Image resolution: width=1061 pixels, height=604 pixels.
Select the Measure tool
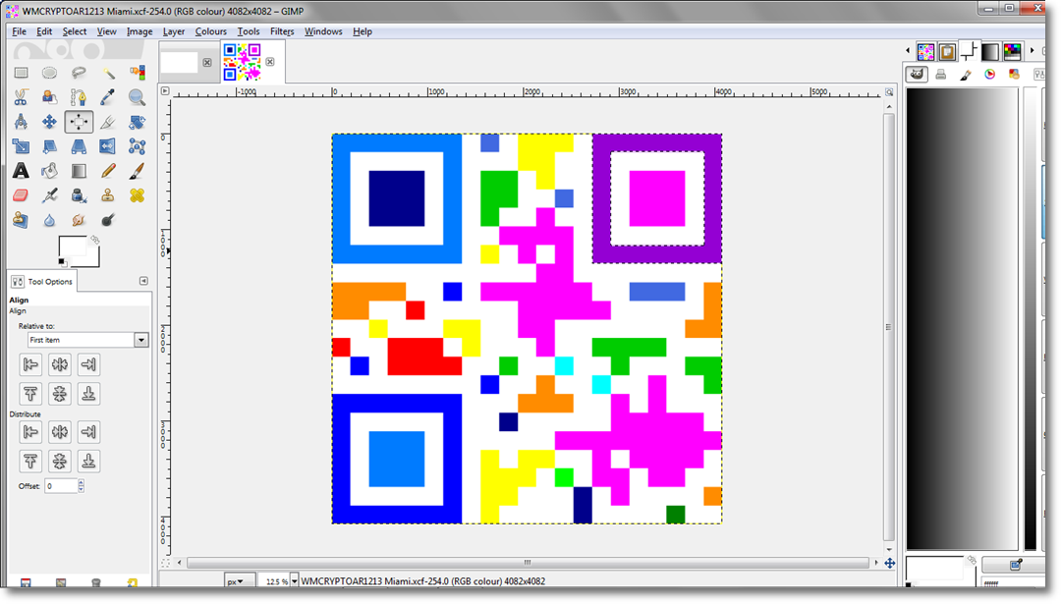[21, 122]
